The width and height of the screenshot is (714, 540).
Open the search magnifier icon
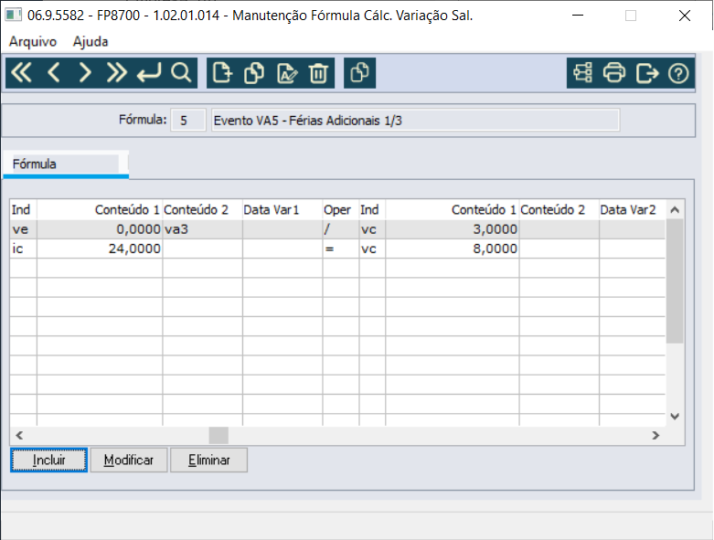click(x=181, y=73)
